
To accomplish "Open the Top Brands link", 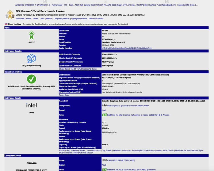I will tap(107, 150).
